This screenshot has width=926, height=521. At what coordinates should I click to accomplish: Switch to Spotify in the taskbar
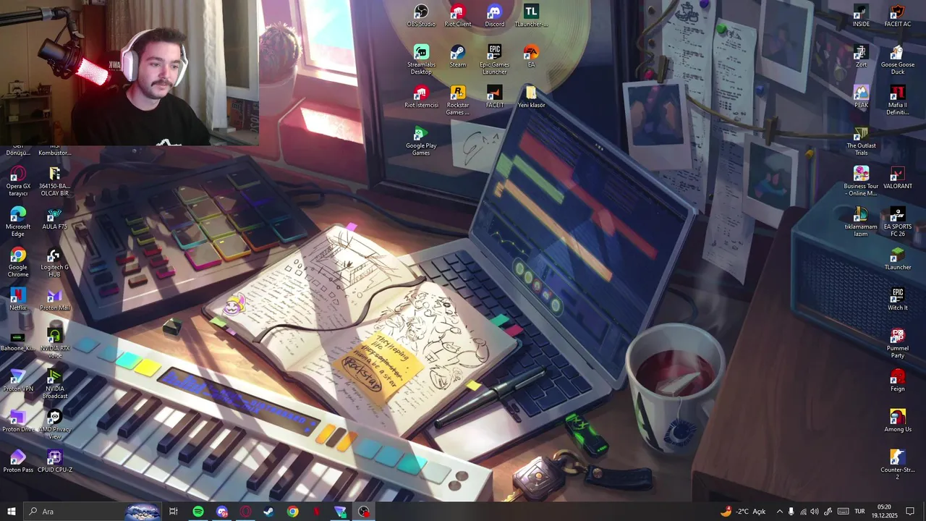pyautogui.click(x=198, y=512)
